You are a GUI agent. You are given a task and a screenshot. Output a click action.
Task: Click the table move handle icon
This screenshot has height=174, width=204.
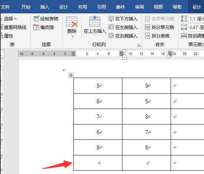(71, 75)
